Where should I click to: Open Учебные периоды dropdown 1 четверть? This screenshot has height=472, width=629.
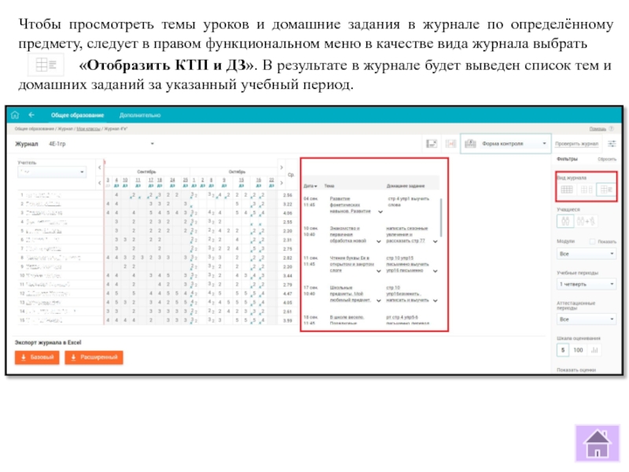pyautogui.click(x=586, y=284)
